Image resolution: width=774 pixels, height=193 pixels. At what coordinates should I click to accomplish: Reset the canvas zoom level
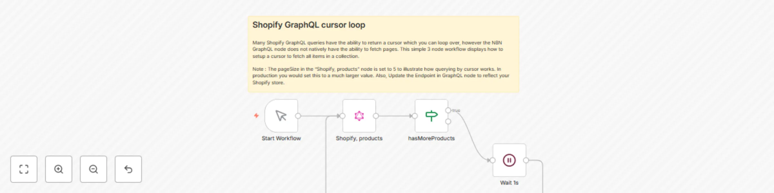click(x=128, y=169)
